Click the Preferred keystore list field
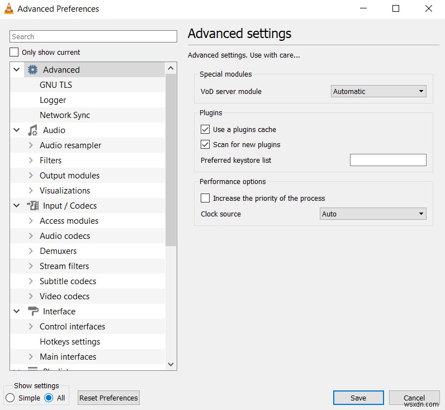Screen dimensions: 445x410 pyautogui.click(x=388, y=160)
